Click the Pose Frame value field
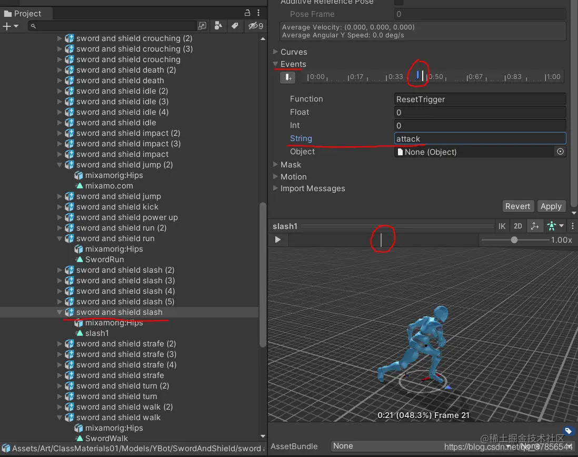 (480, 14)
